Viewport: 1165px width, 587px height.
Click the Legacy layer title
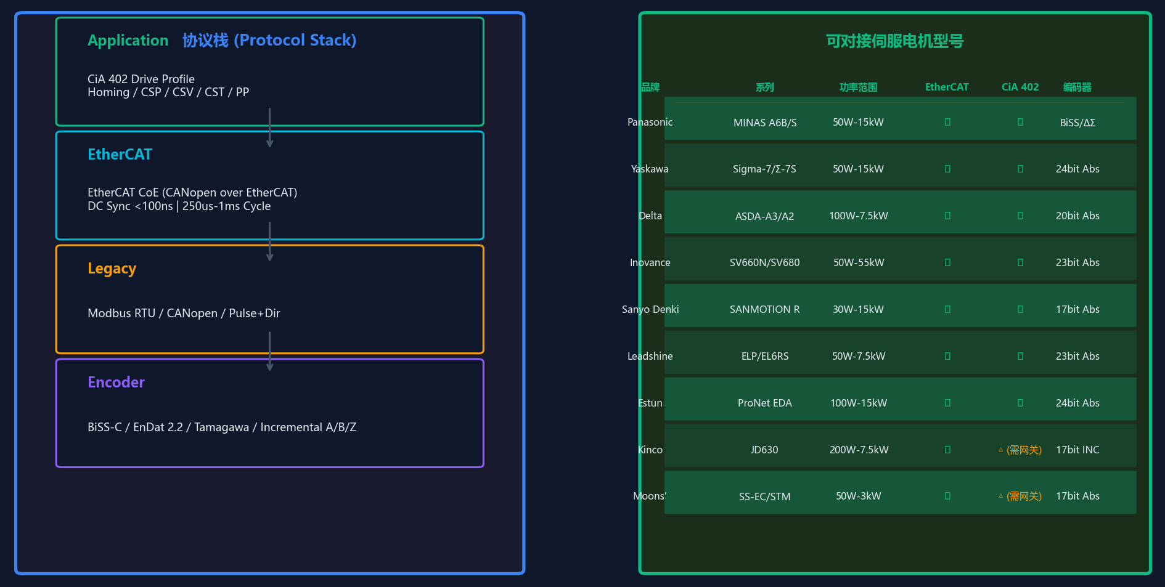coord(112,269)
